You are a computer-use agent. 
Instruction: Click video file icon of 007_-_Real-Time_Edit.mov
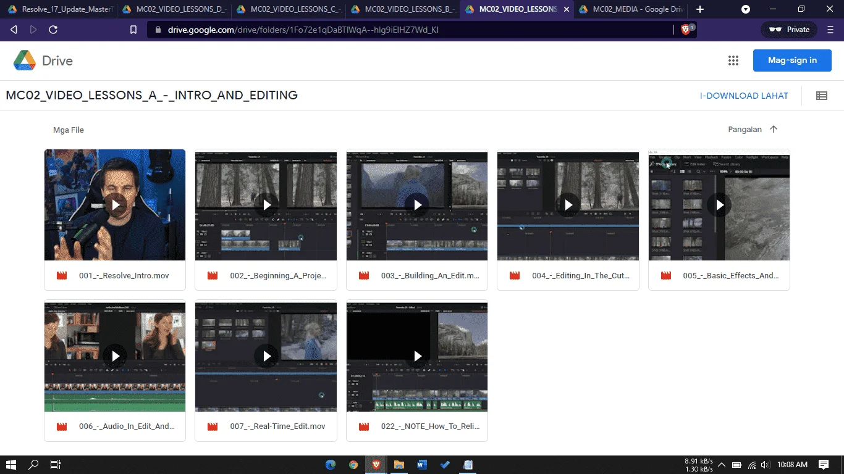[x=213, y=426]
